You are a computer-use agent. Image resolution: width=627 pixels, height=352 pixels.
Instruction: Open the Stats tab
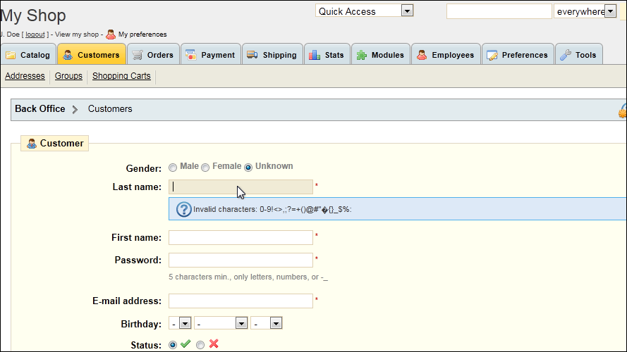327,54
